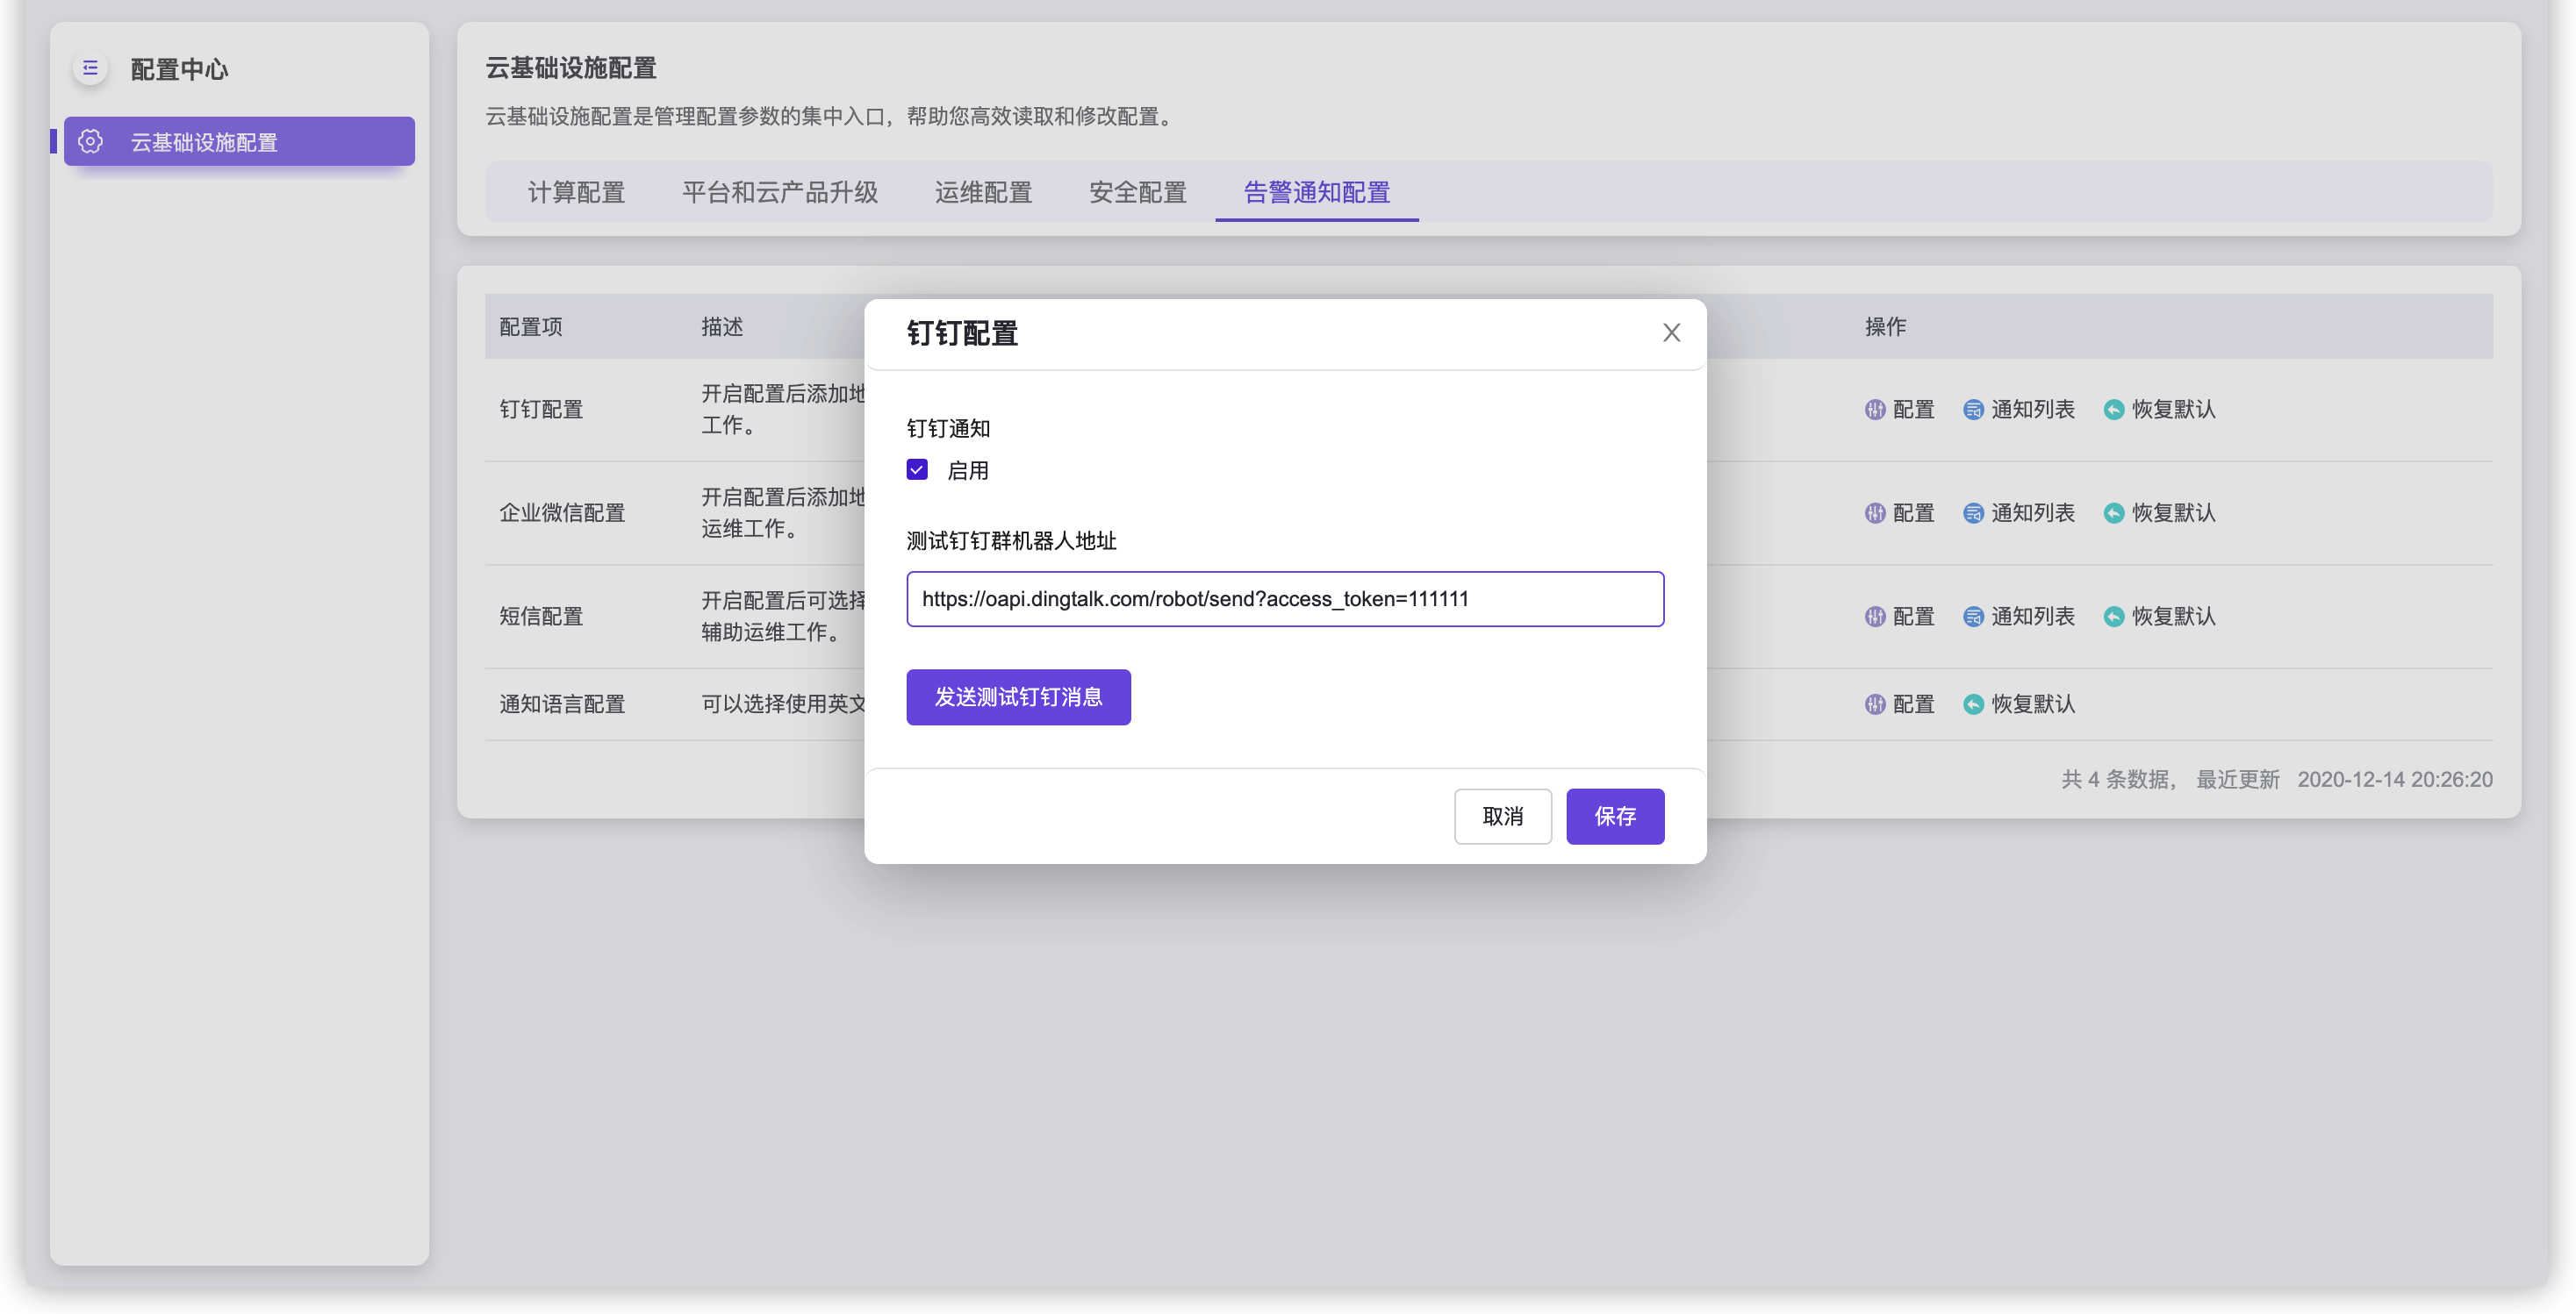Click 恢复默认 icon in 通知语言配置 row
2576x1314 pixels.
(x=1973, y=704)
